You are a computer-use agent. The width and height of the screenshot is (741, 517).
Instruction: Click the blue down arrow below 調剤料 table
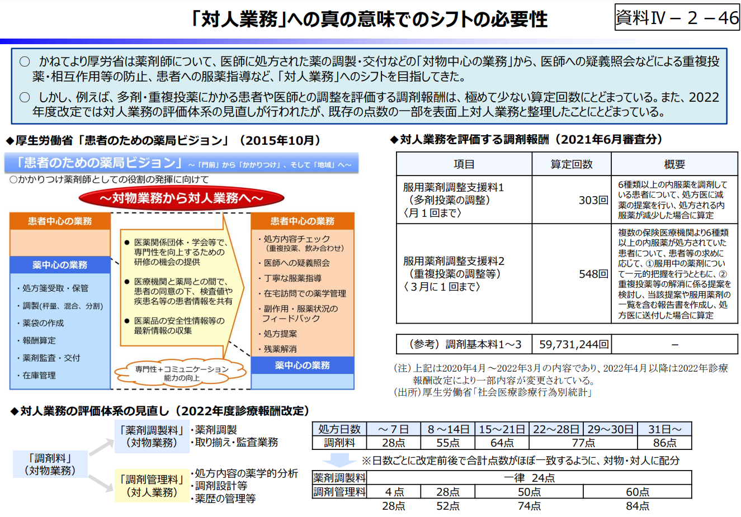click(339, 460)
